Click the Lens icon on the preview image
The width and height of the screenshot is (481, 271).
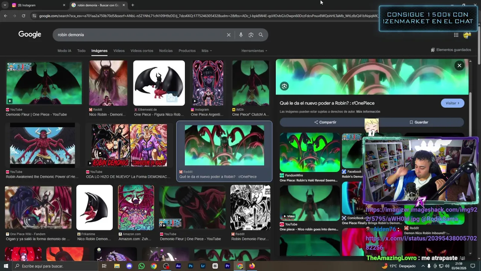tap(284, 86)
